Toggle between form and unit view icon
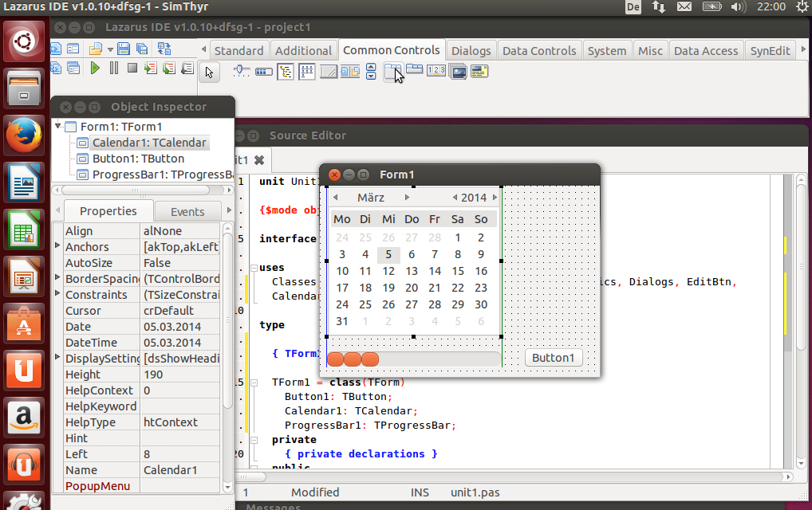This screenshot has height=510, width=812. click(x=164, y=49)
